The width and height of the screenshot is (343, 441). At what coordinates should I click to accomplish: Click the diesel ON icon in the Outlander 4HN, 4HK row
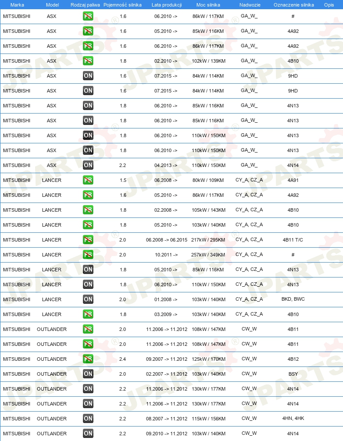tap(88, 419)
